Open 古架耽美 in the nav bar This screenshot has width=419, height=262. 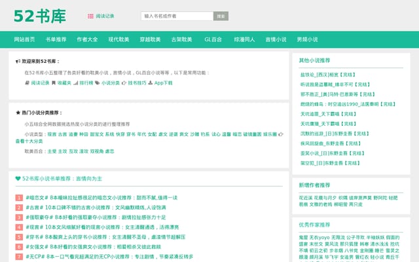pyautogui.click(x=182, y=39)
